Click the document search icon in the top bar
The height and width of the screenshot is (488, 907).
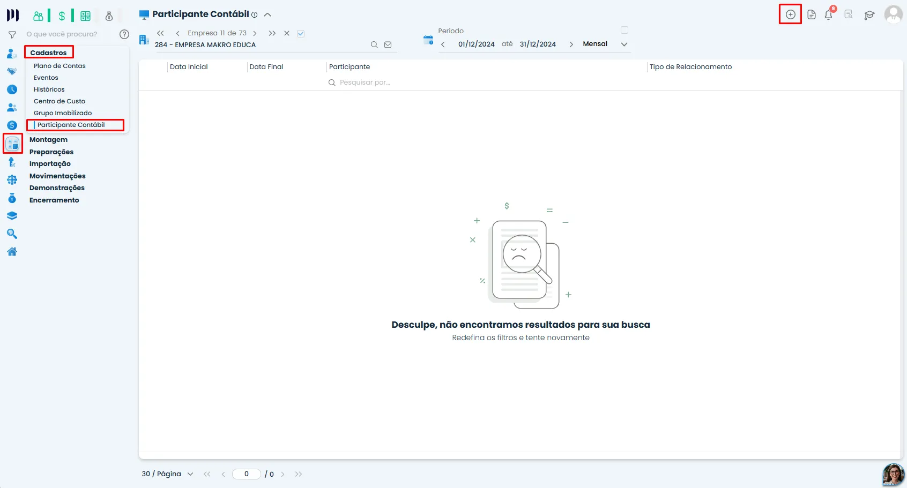tap(849, 14)
